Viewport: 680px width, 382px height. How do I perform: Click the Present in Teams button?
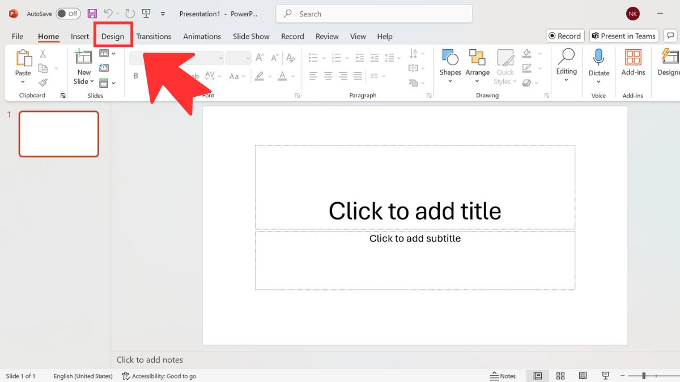[x=623, y=36]
